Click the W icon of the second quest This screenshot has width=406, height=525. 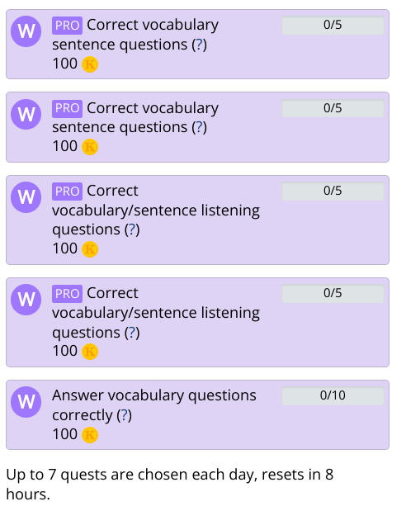[26, 115]
